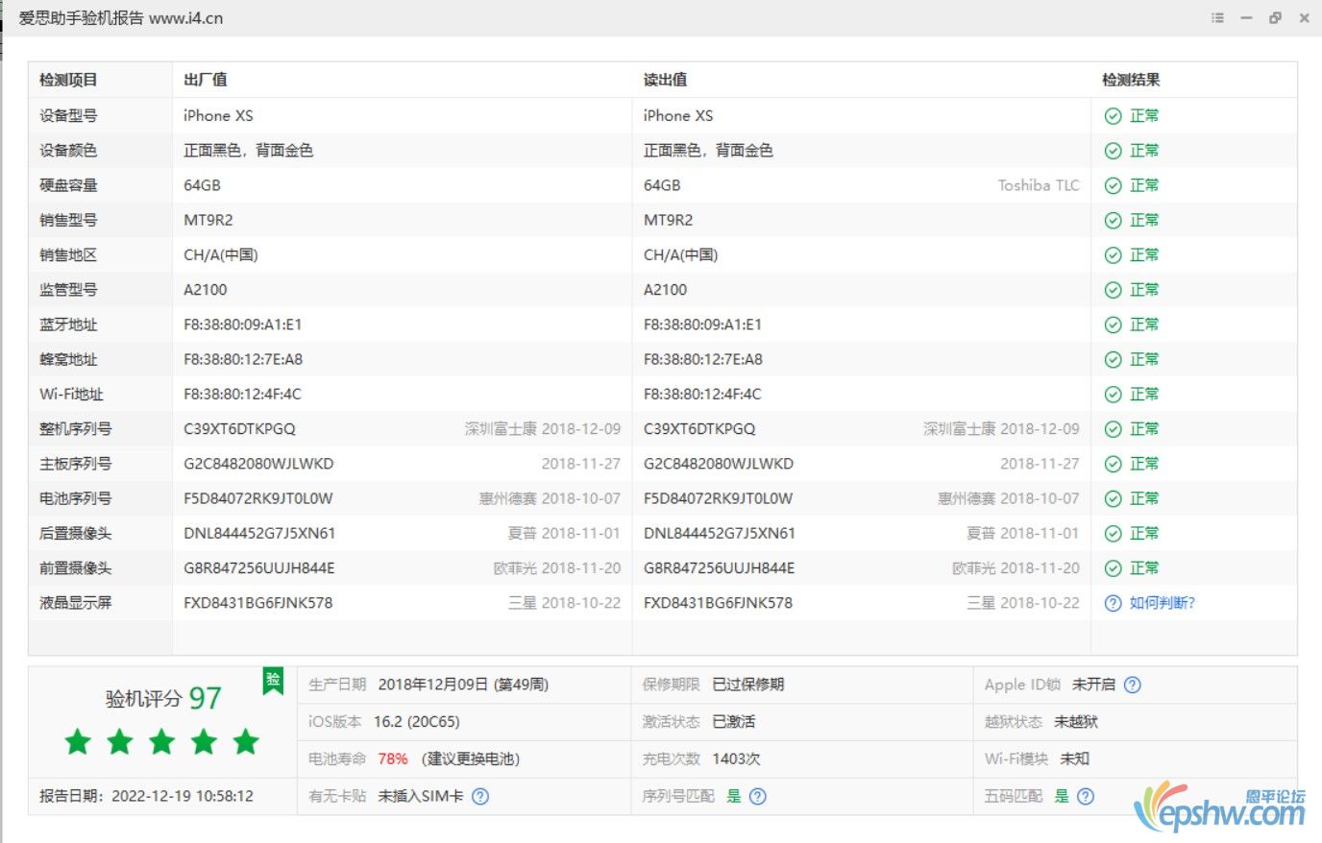The image size is (1322, 843).
Task: Click the green check icon for 蓝牙地址
Action: tap(1113, 325)
